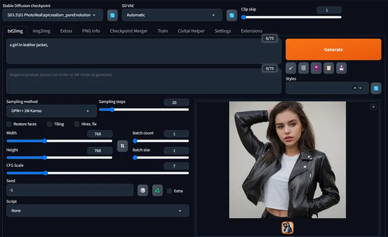
Task: Click the Batch size value box
Action: coord(176,150)
